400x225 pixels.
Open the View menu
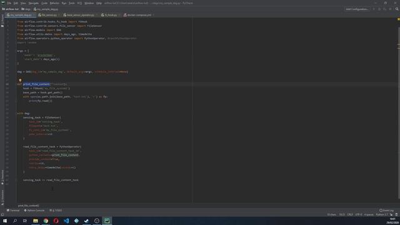[x=23, y=3]
